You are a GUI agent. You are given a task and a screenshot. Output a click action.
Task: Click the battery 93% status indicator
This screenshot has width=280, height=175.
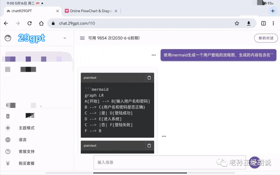[268, 3]
